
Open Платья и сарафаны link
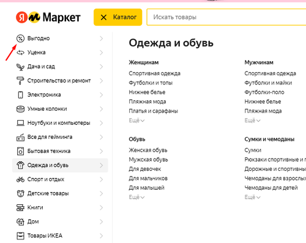tap(153, 111)
